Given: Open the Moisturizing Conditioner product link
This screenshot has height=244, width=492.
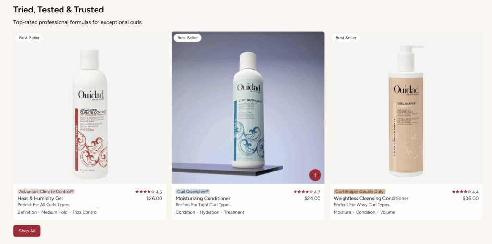Looking at the screenshot, I should tap(203, 198).
